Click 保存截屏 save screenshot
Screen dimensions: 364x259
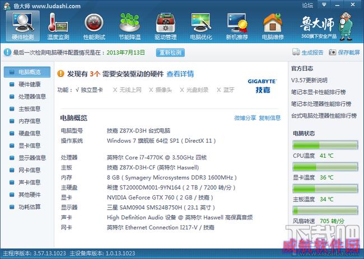(344, 53)
